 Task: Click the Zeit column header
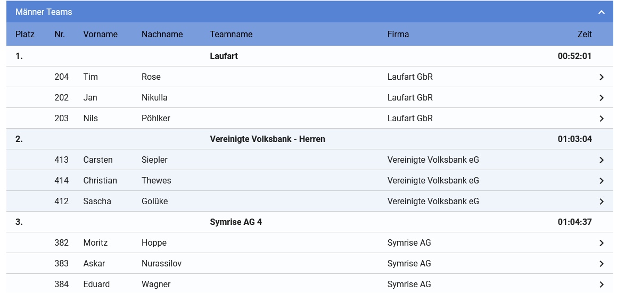[585, 34]
